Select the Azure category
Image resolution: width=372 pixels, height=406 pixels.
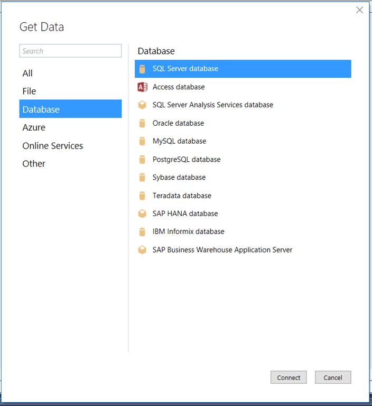(x=70, y=127)
